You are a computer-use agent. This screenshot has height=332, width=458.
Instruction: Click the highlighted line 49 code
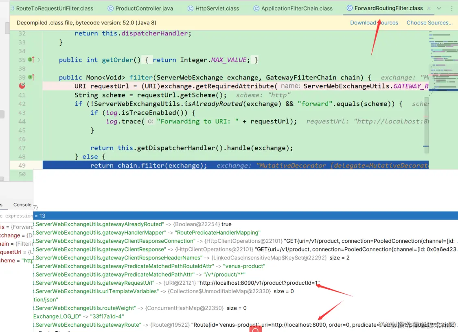[x=236, y=165]
